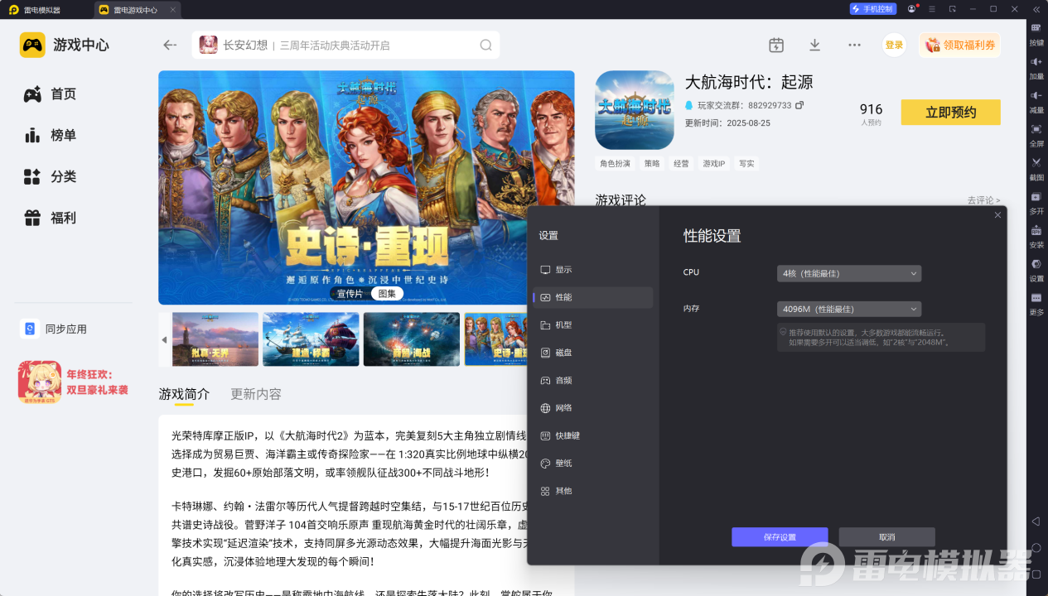
Task: Click the 立即预约 reserve button
Action: [950, 113]
